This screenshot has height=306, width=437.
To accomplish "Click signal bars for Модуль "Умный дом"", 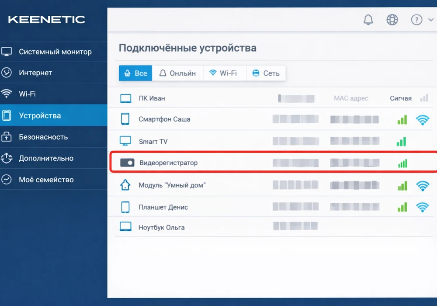I will pos(402,186).
